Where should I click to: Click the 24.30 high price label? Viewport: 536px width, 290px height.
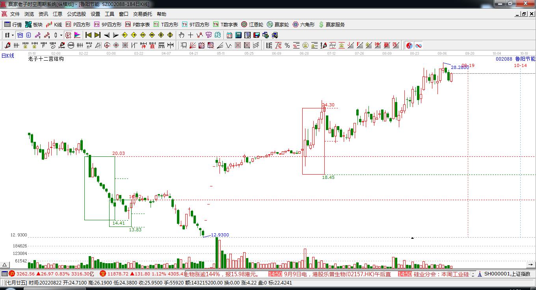click(x=328, y=105)
